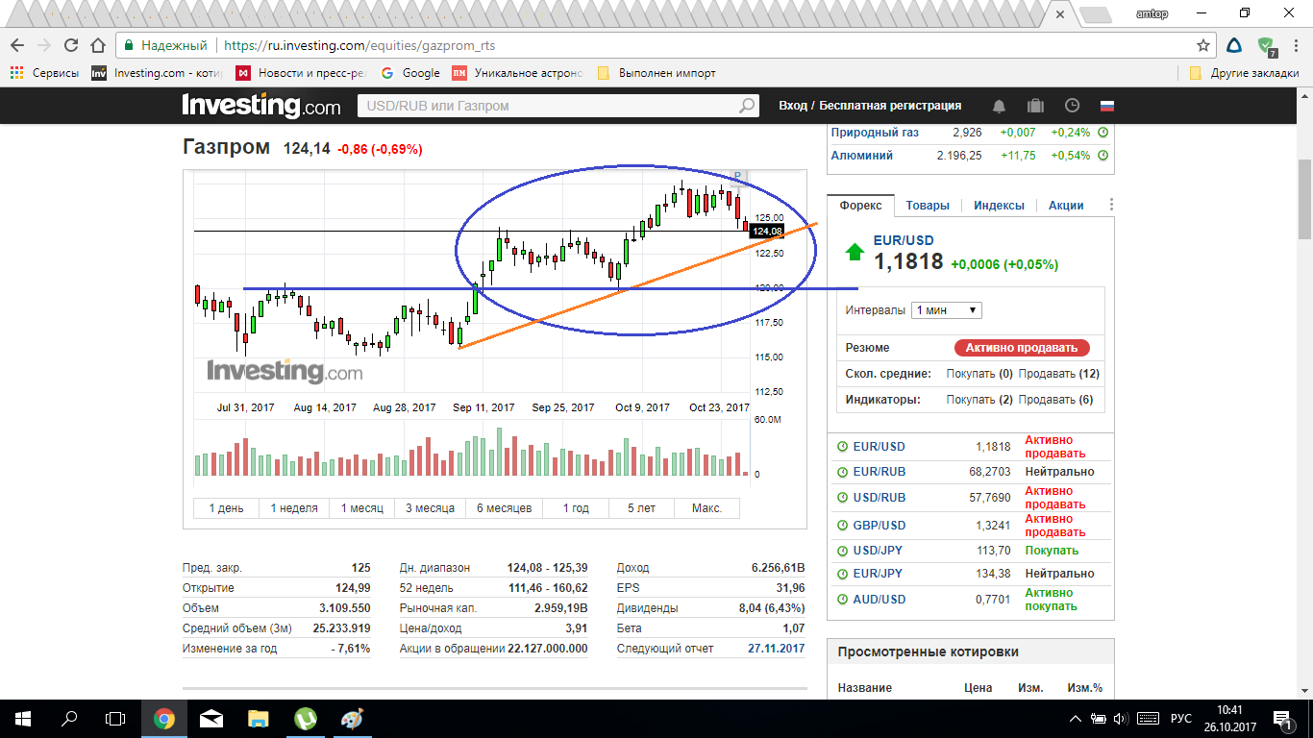Set chart range to 1 год
The image size is (1313, 738).
576,508
